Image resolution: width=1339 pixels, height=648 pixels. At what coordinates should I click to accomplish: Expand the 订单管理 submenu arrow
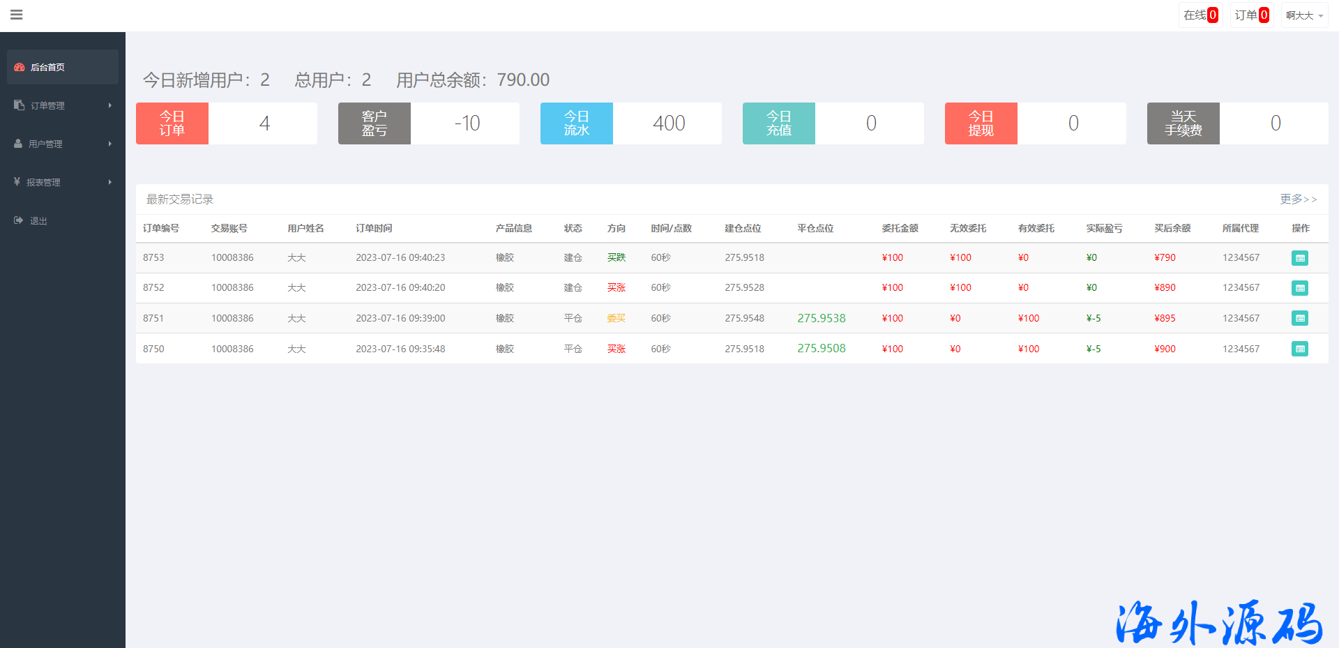coord(109,105)
